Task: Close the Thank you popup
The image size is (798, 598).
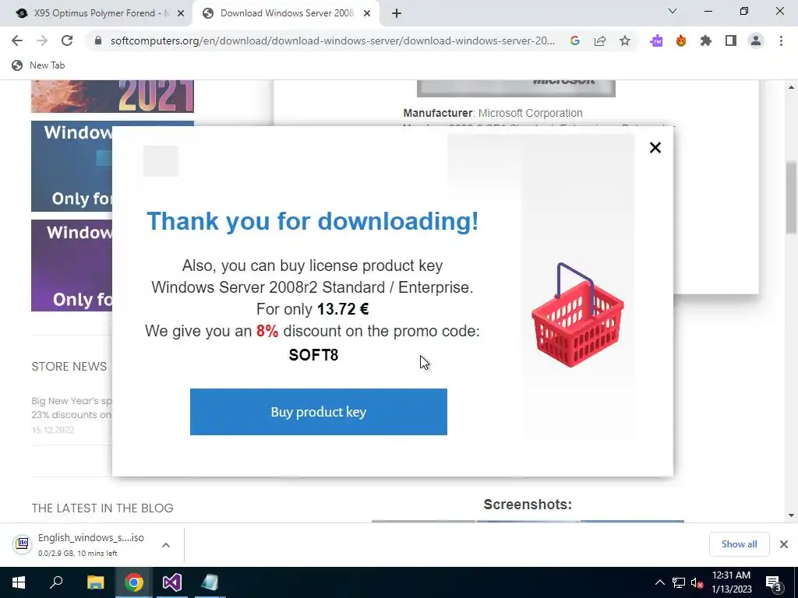Action: point(655,147)
